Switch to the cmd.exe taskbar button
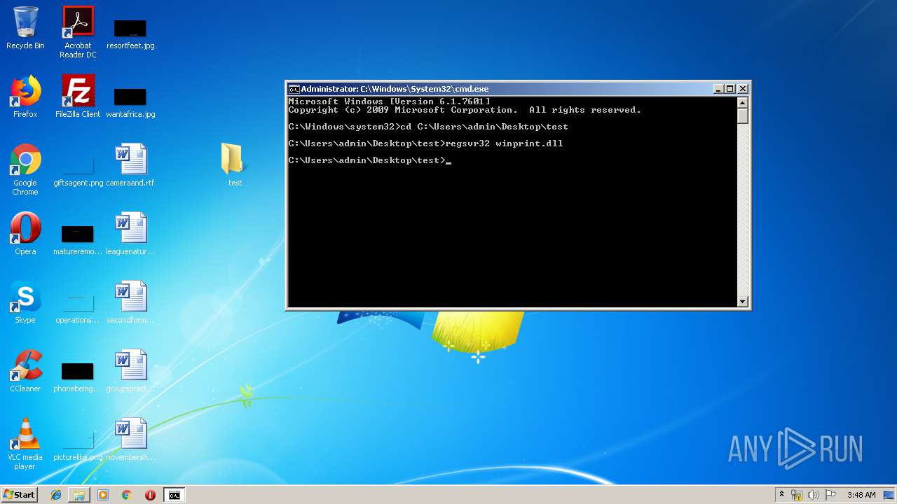Image resolution: width=897 pixels, height=504 pixels. [x=174, y=495]
